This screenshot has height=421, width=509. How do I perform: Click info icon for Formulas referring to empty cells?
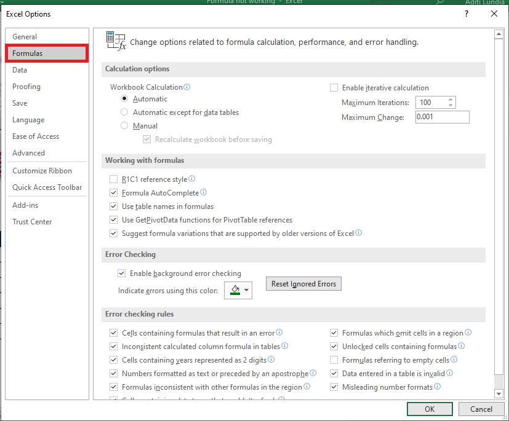pyautogui.click(x=454, y=359)
